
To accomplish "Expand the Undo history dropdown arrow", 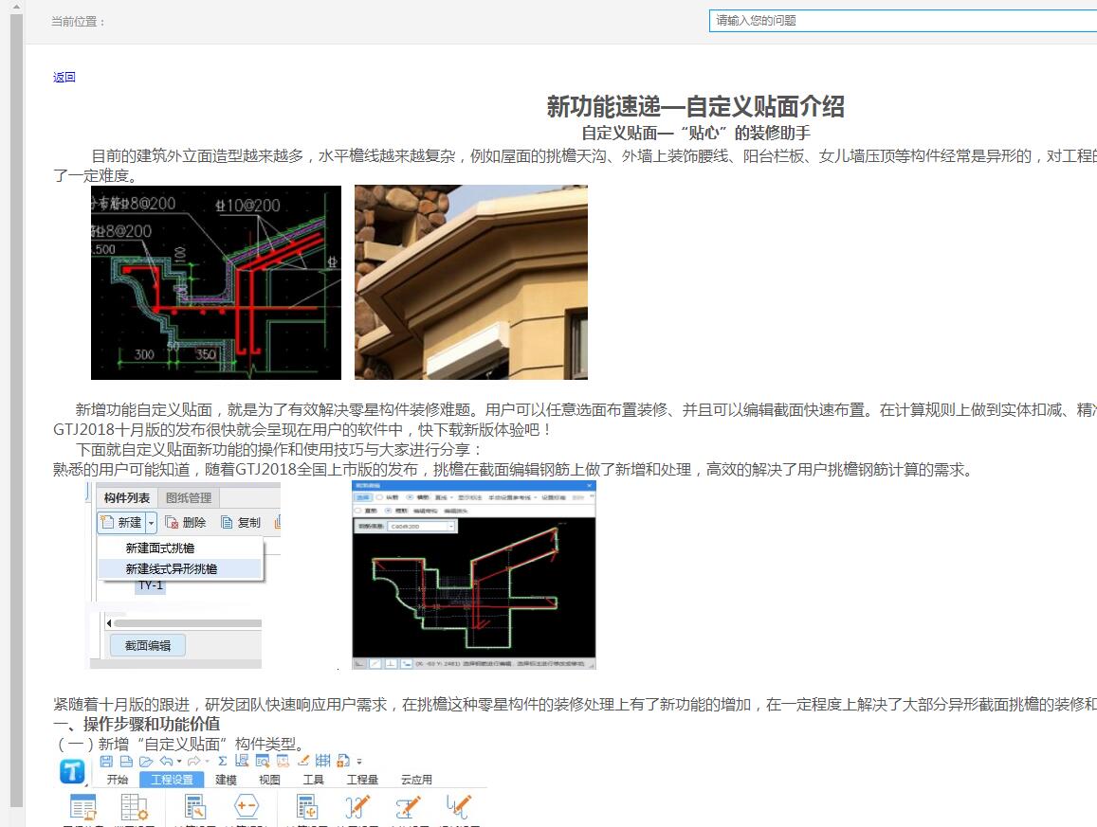I will pos(179,762).
